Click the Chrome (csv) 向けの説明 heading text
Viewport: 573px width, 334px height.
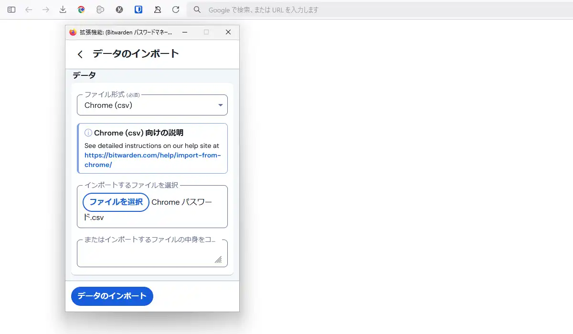click(139, 133)
